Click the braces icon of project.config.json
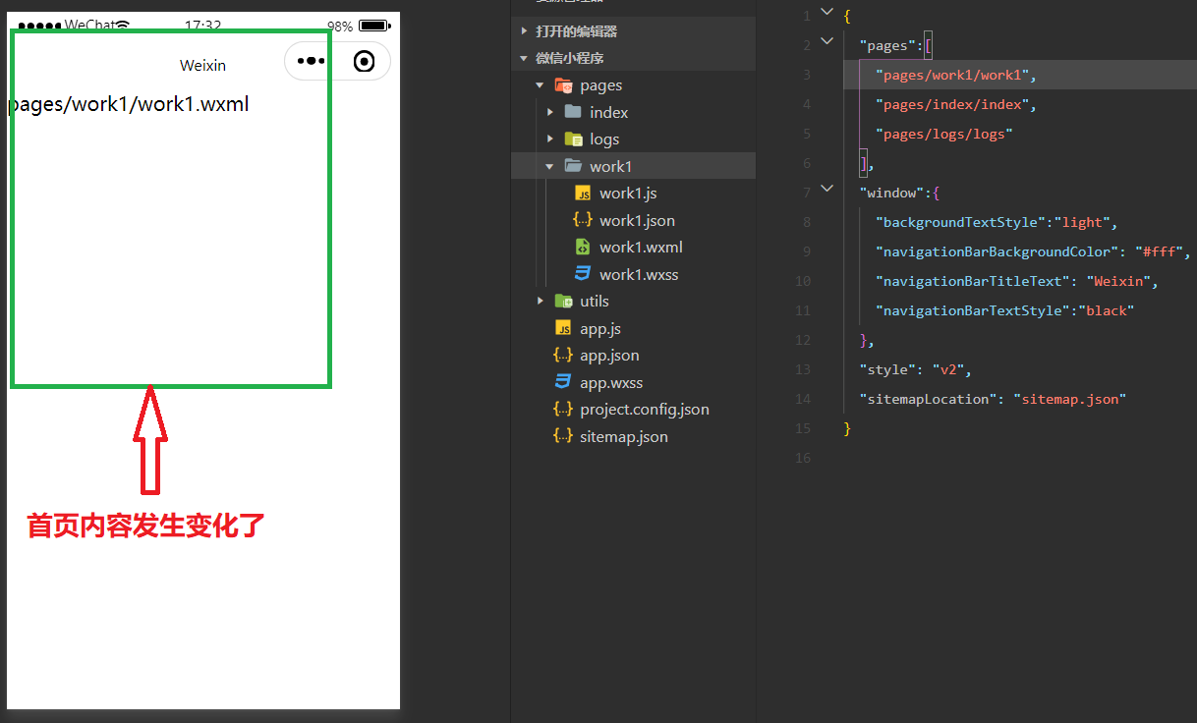The width and height of the screenshot is (1197, 723). [x=563, y=410]
